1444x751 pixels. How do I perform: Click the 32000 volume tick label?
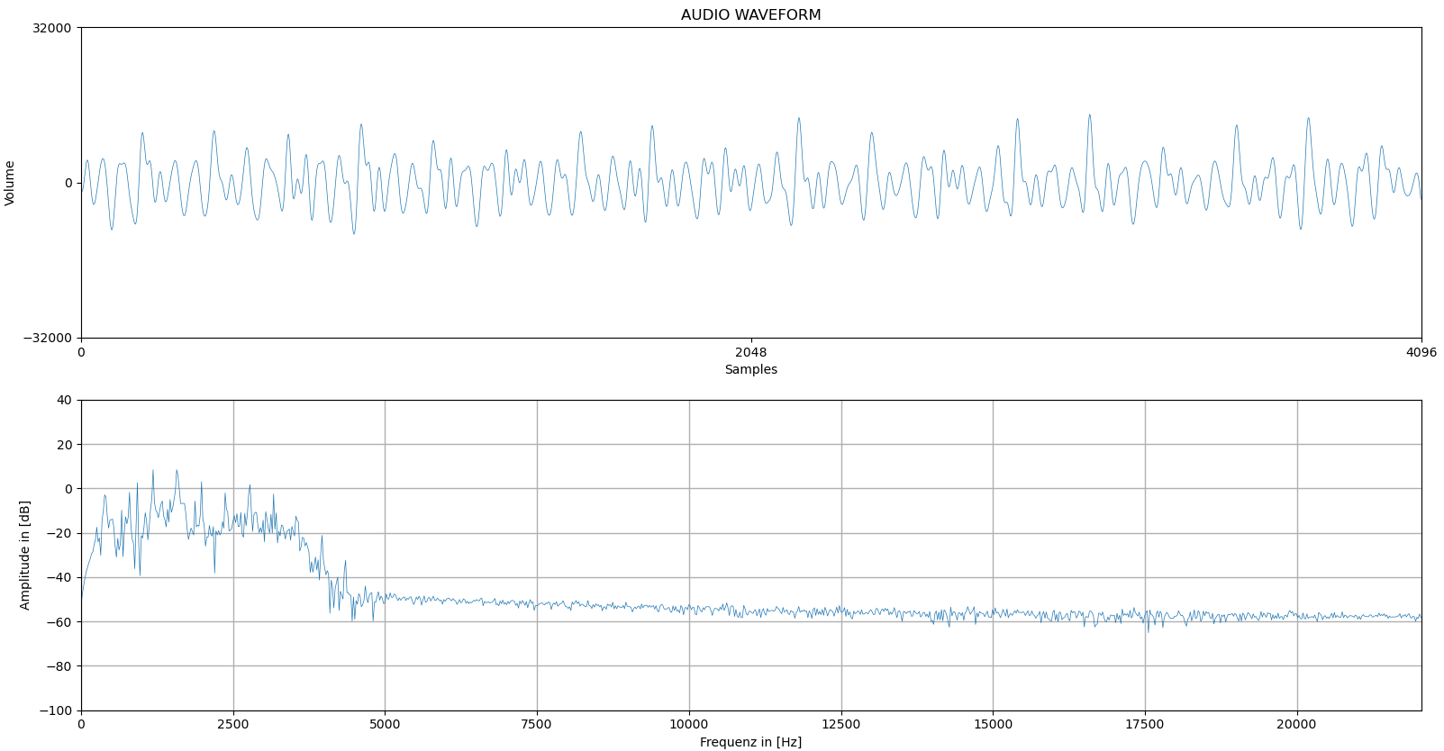click(53, 28)
